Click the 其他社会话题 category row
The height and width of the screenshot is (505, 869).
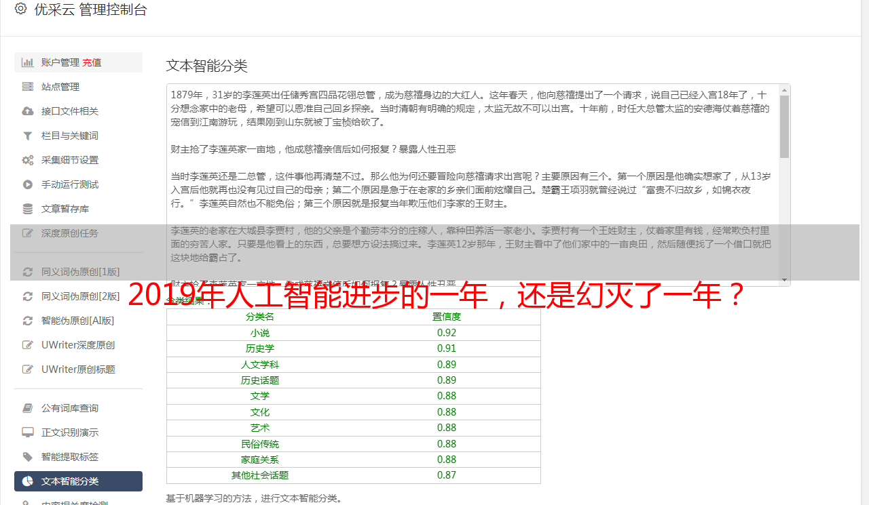pyautogui.click(x=354, y=475)
